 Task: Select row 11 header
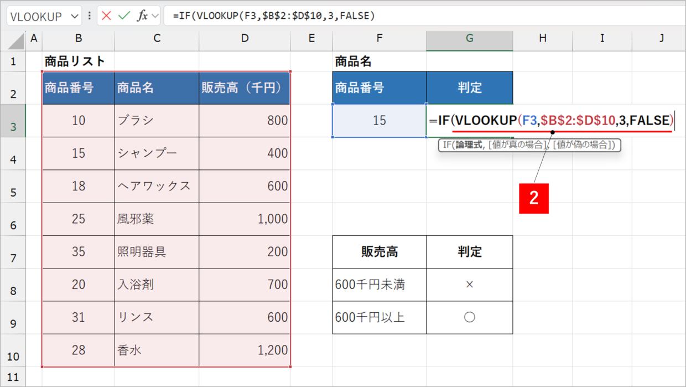click(x=13, y=378)
